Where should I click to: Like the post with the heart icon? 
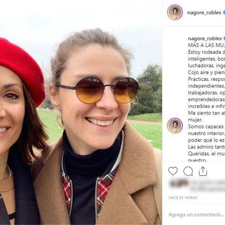pyautogui.click(x=173, y=171)
